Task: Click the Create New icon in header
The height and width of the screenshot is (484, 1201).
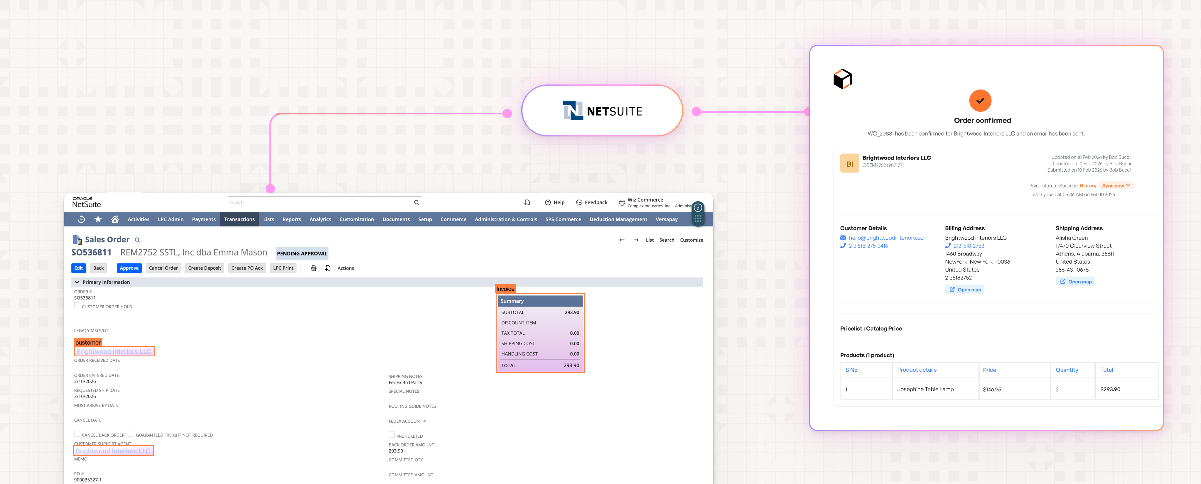Action: point(527,203)
